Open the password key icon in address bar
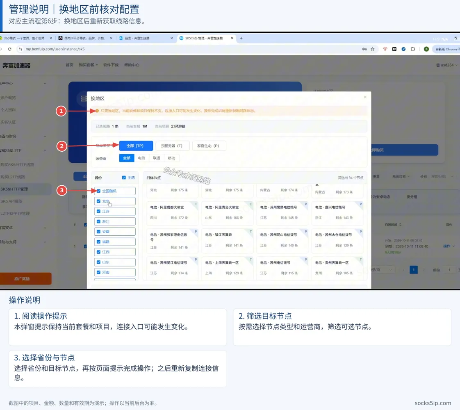The width and height of the screenshot is (460, 410). click(364, 49)
